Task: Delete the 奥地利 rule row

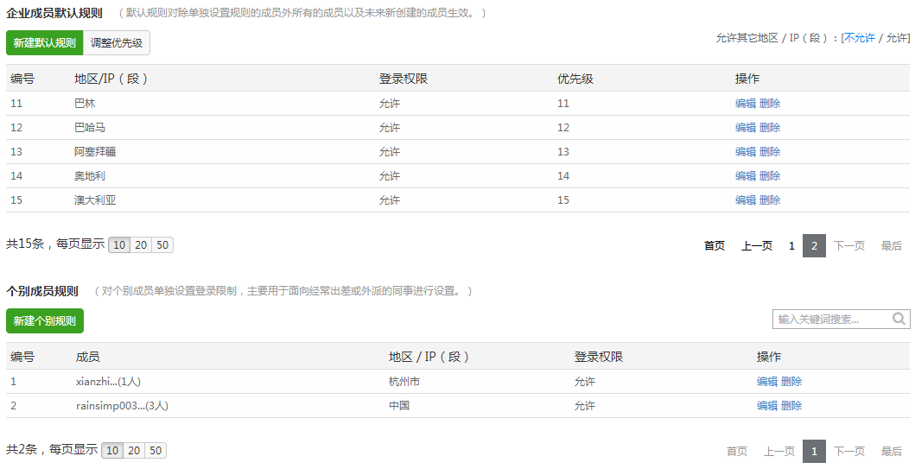Action: [770, 176]
